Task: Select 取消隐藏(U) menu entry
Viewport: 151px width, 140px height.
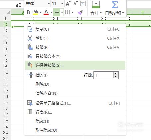Action: pos(75,130)
